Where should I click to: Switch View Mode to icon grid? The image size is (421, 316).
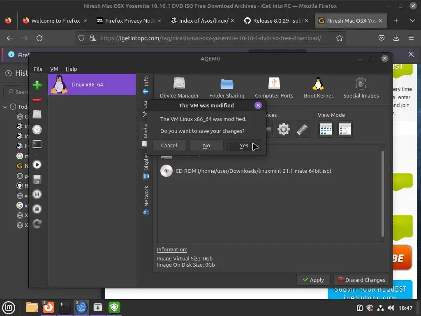coord(326,130)
